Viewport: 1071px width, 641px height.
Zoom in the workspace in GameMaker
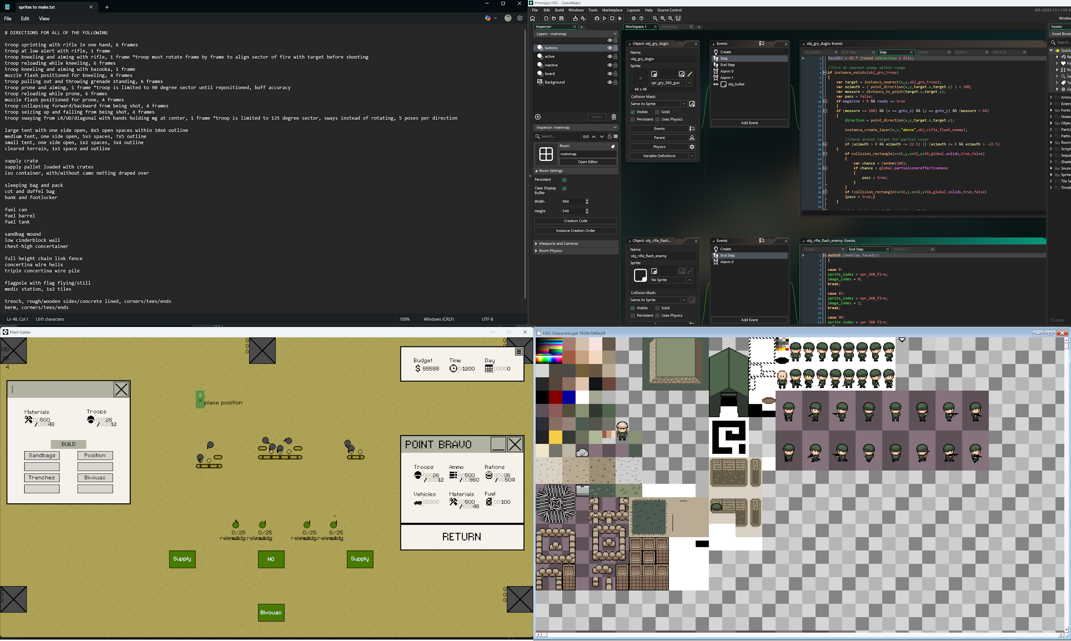(671, 19)
